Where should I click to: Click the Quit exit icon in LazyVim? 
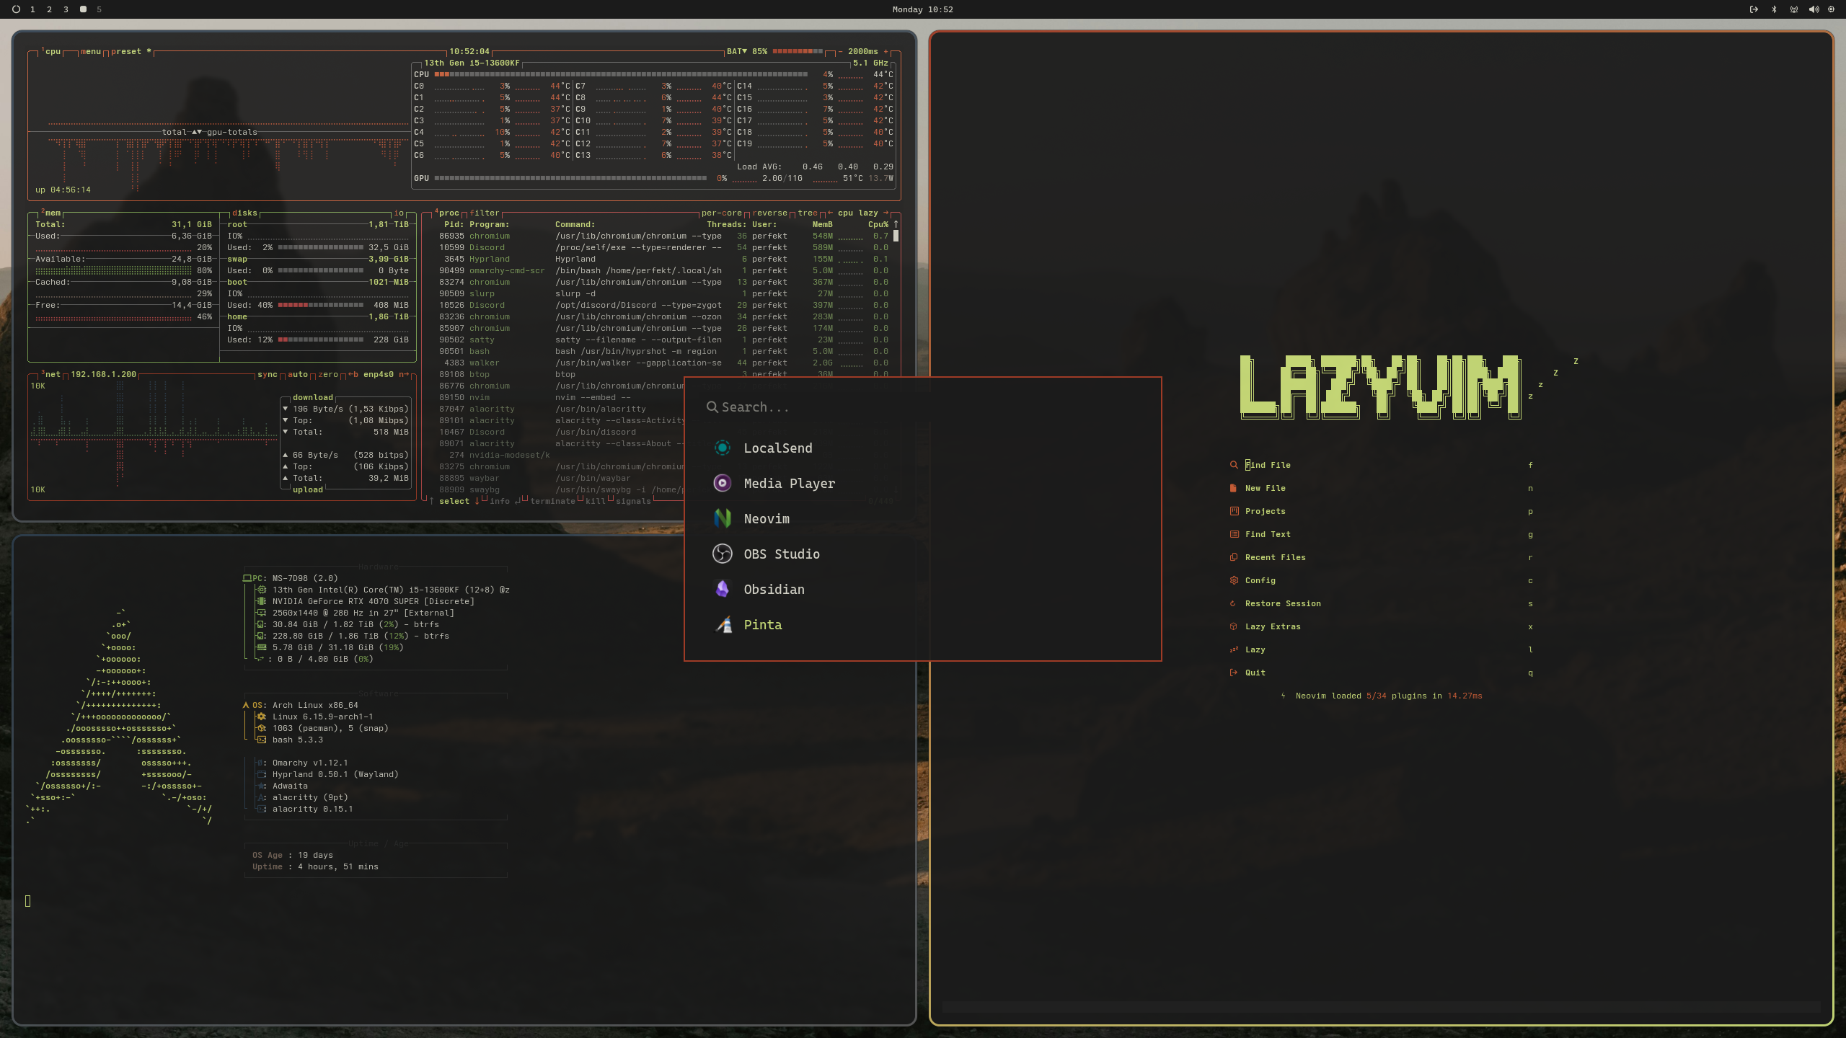(1234, 673)
